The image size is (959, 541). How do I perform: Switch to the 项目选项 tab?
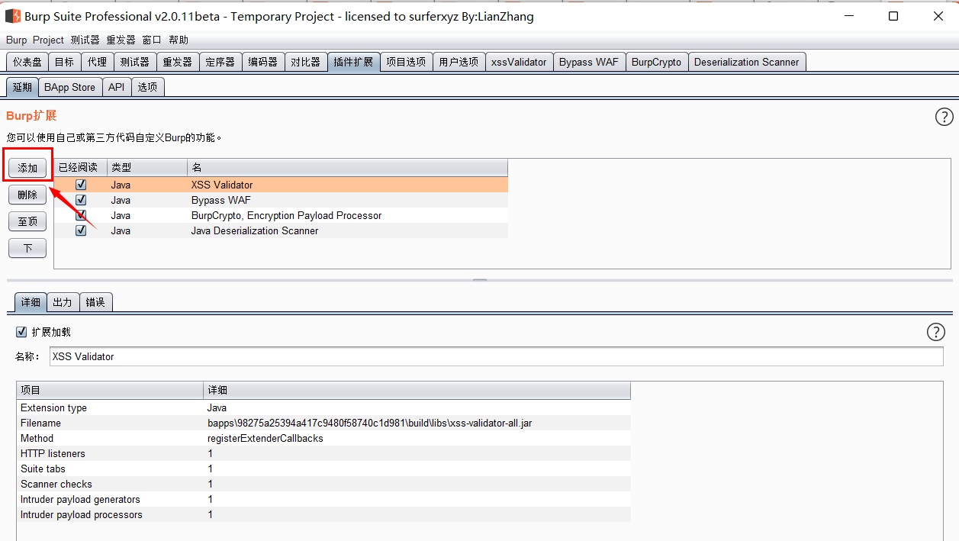[x=406, y=62]
